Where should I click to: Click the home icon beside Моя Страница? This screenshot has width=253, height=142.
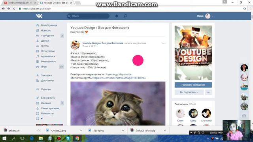38,25
